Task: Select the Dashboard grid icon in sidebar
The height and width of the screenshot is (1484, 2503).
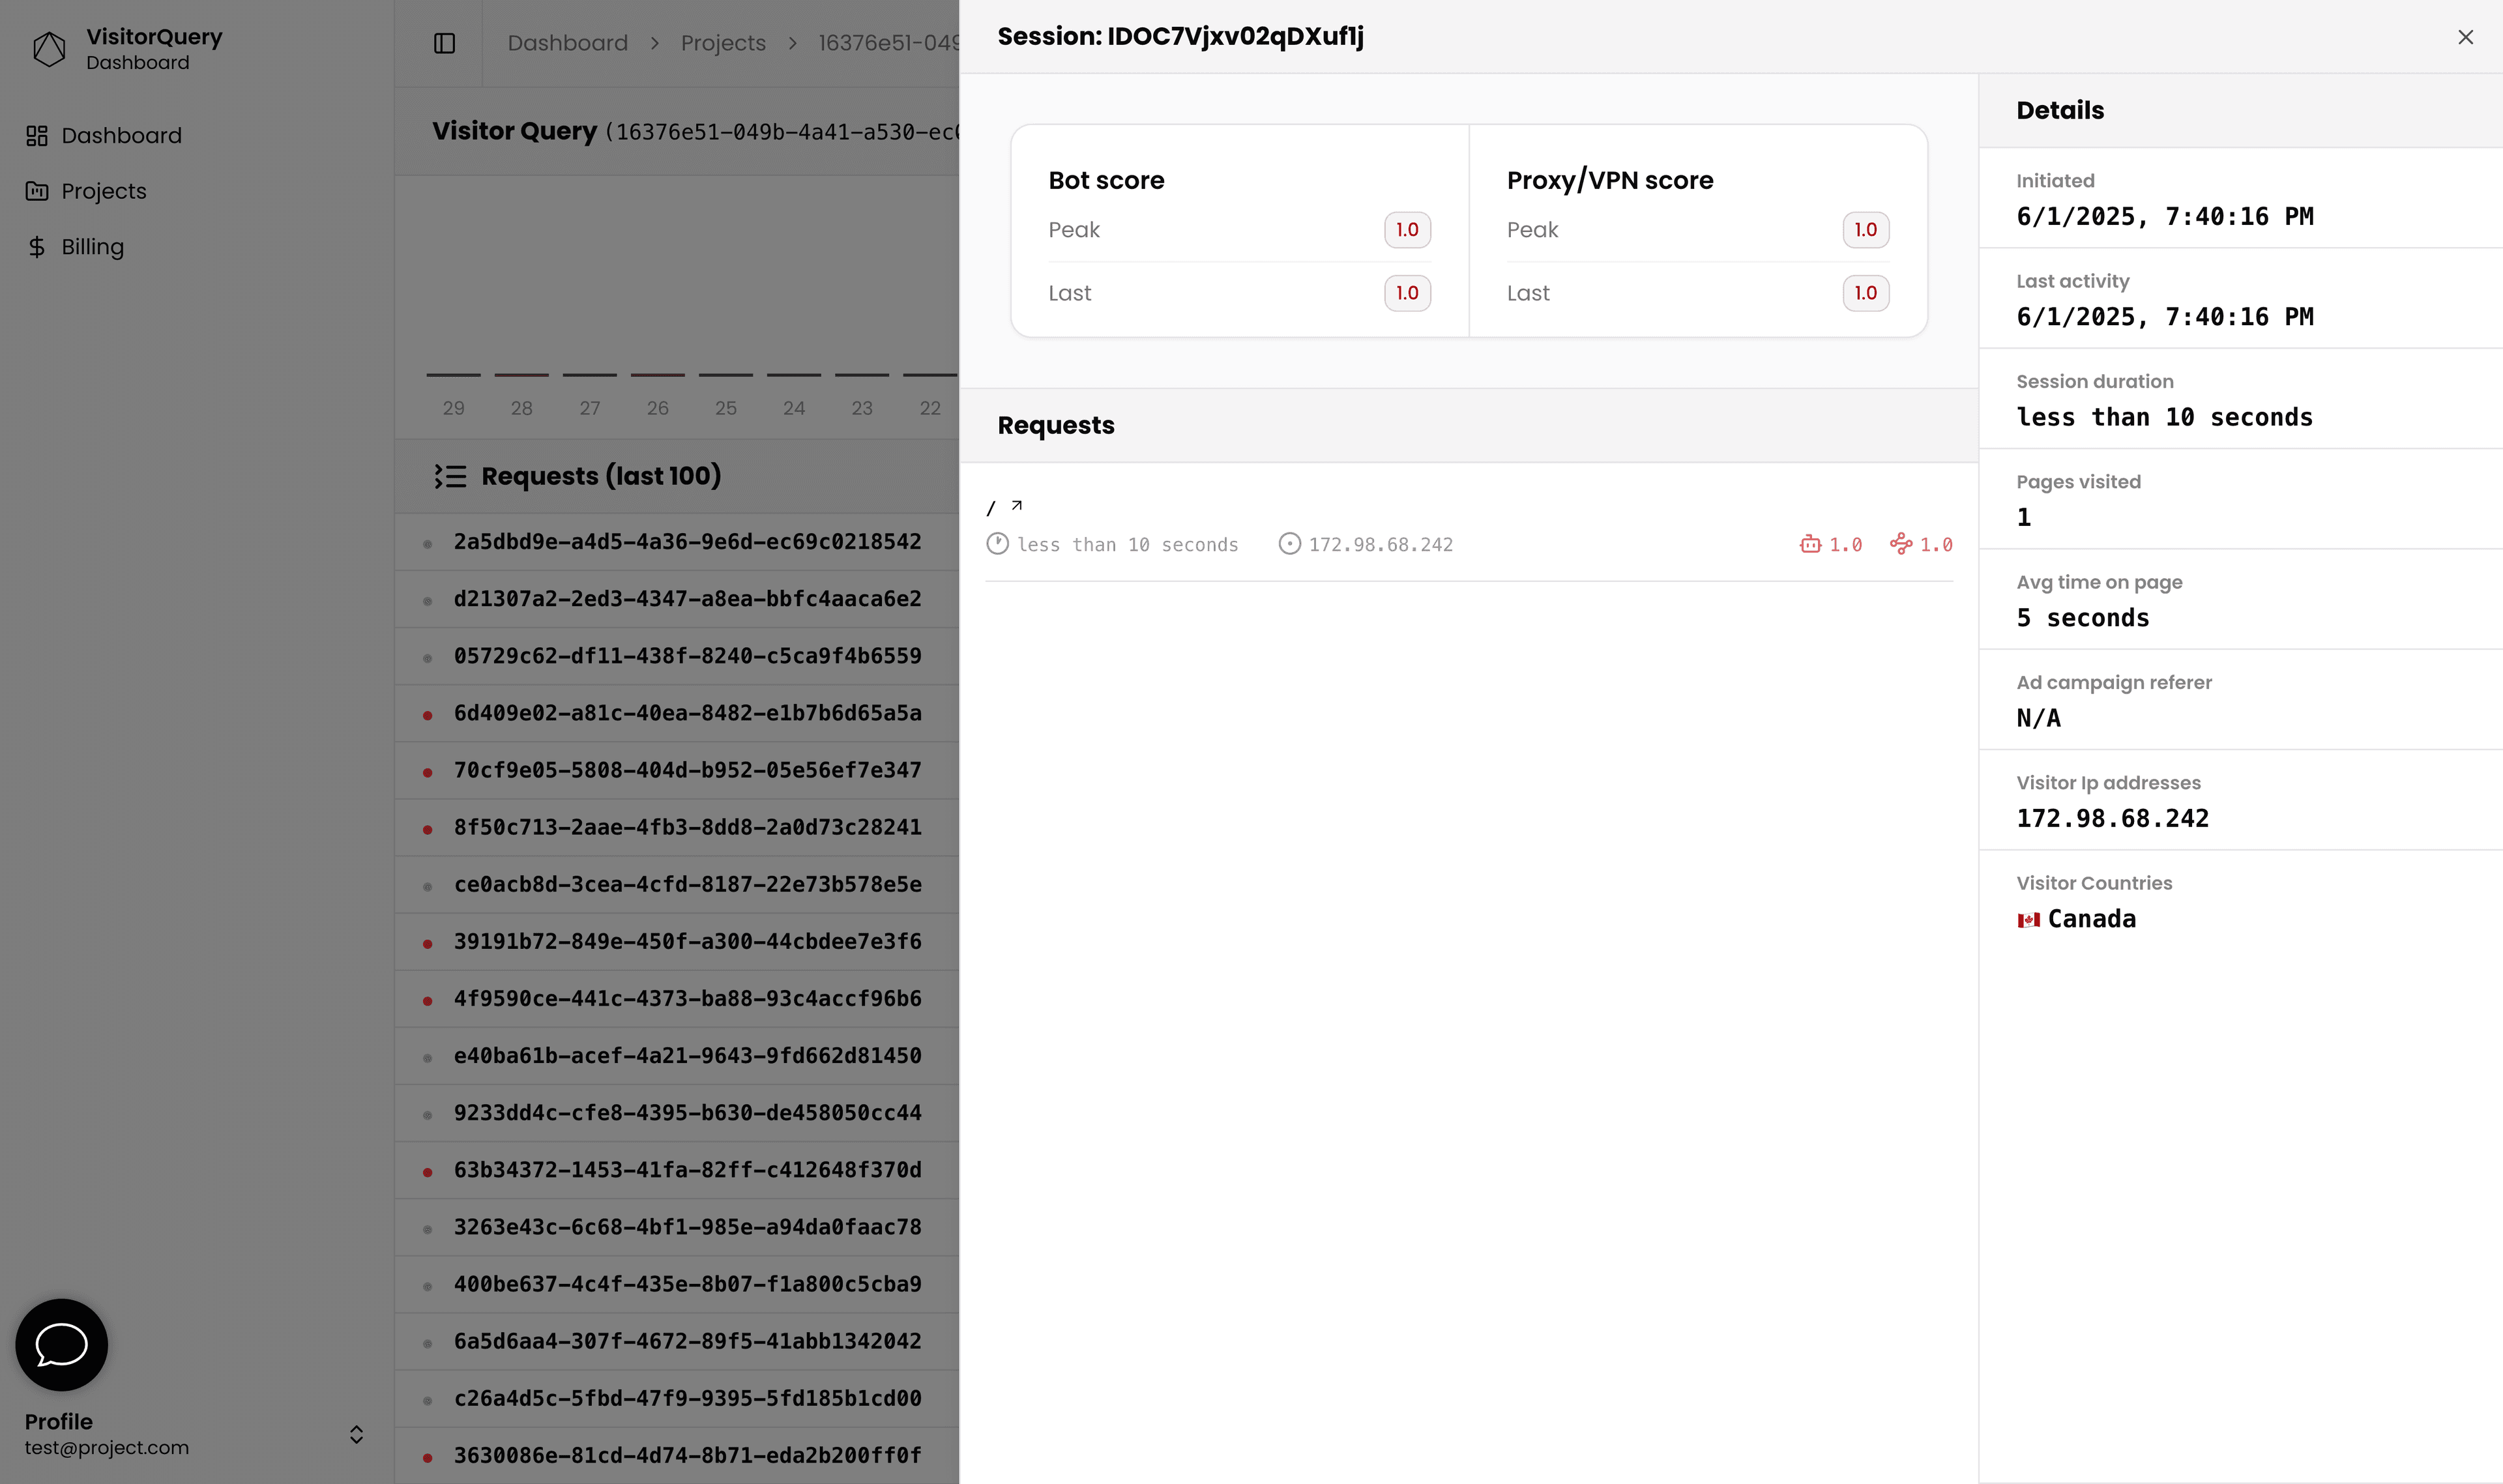Action: point(38,135)
